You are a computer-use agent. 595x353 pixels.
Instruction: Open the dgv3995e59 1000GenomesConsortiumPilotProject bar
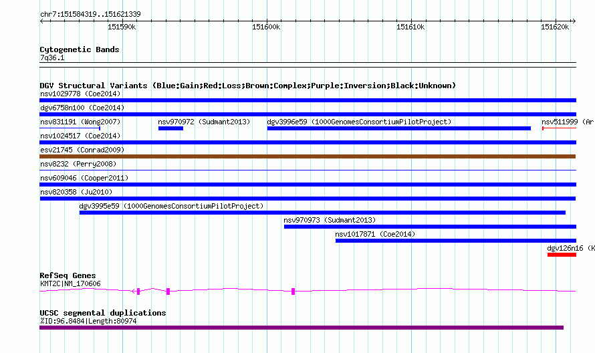pyautogui.click(x=322, y=213)
